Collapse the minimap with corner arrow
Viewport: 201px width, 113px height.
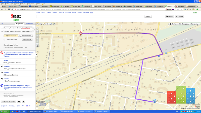(x=37, y=108)
